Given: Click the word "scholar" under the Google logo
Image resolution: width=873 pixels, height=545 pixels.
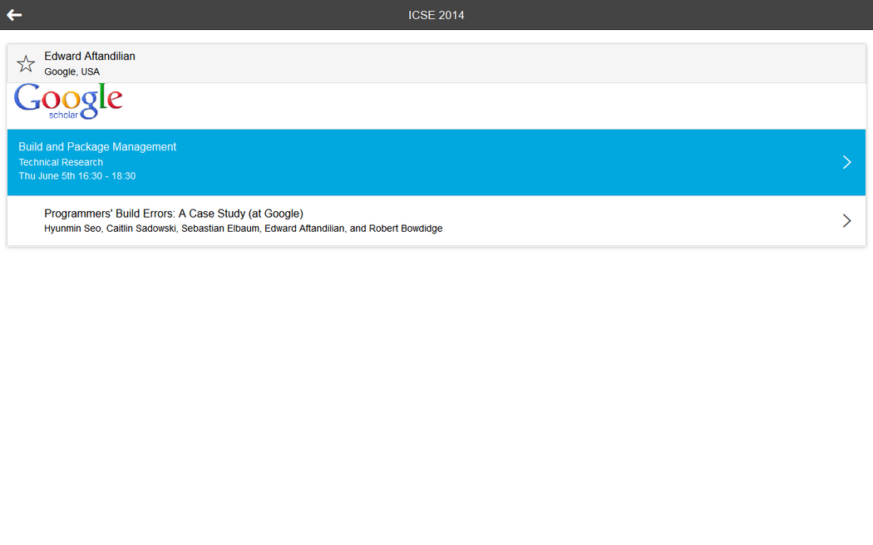Looking at the screenshot, I should point(63,115).
